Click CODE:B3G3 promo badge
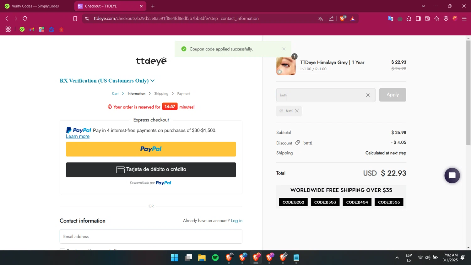 coord(325,202)
